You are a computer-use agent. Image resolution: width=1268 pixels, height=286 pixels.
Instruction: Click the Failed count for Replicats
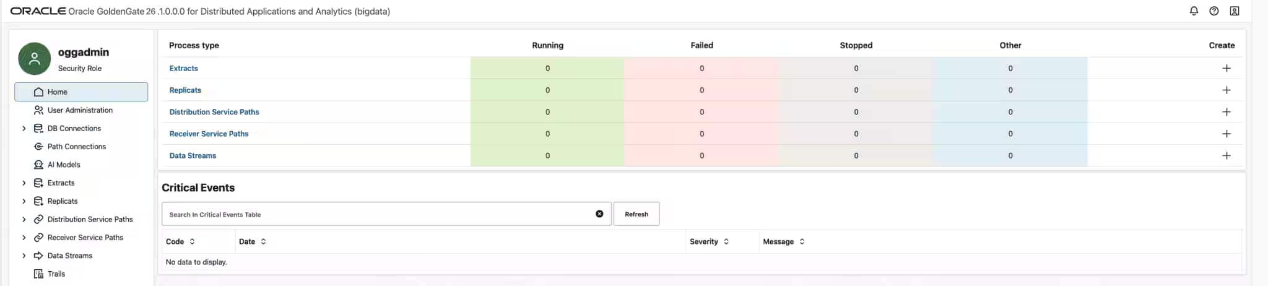[x=701, y=90]
